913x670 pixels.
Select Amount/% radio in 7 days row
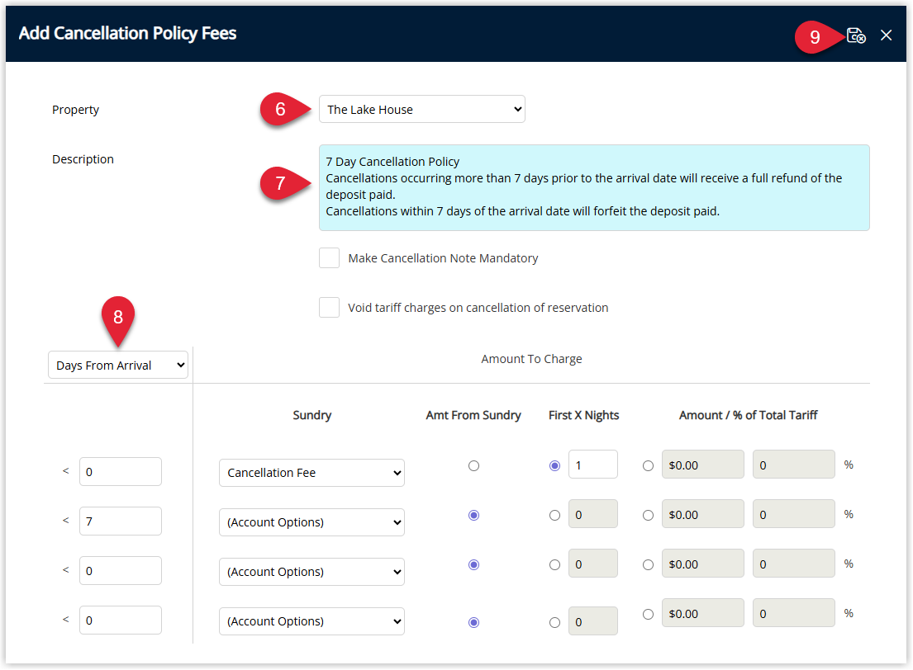tap(648, 515)
